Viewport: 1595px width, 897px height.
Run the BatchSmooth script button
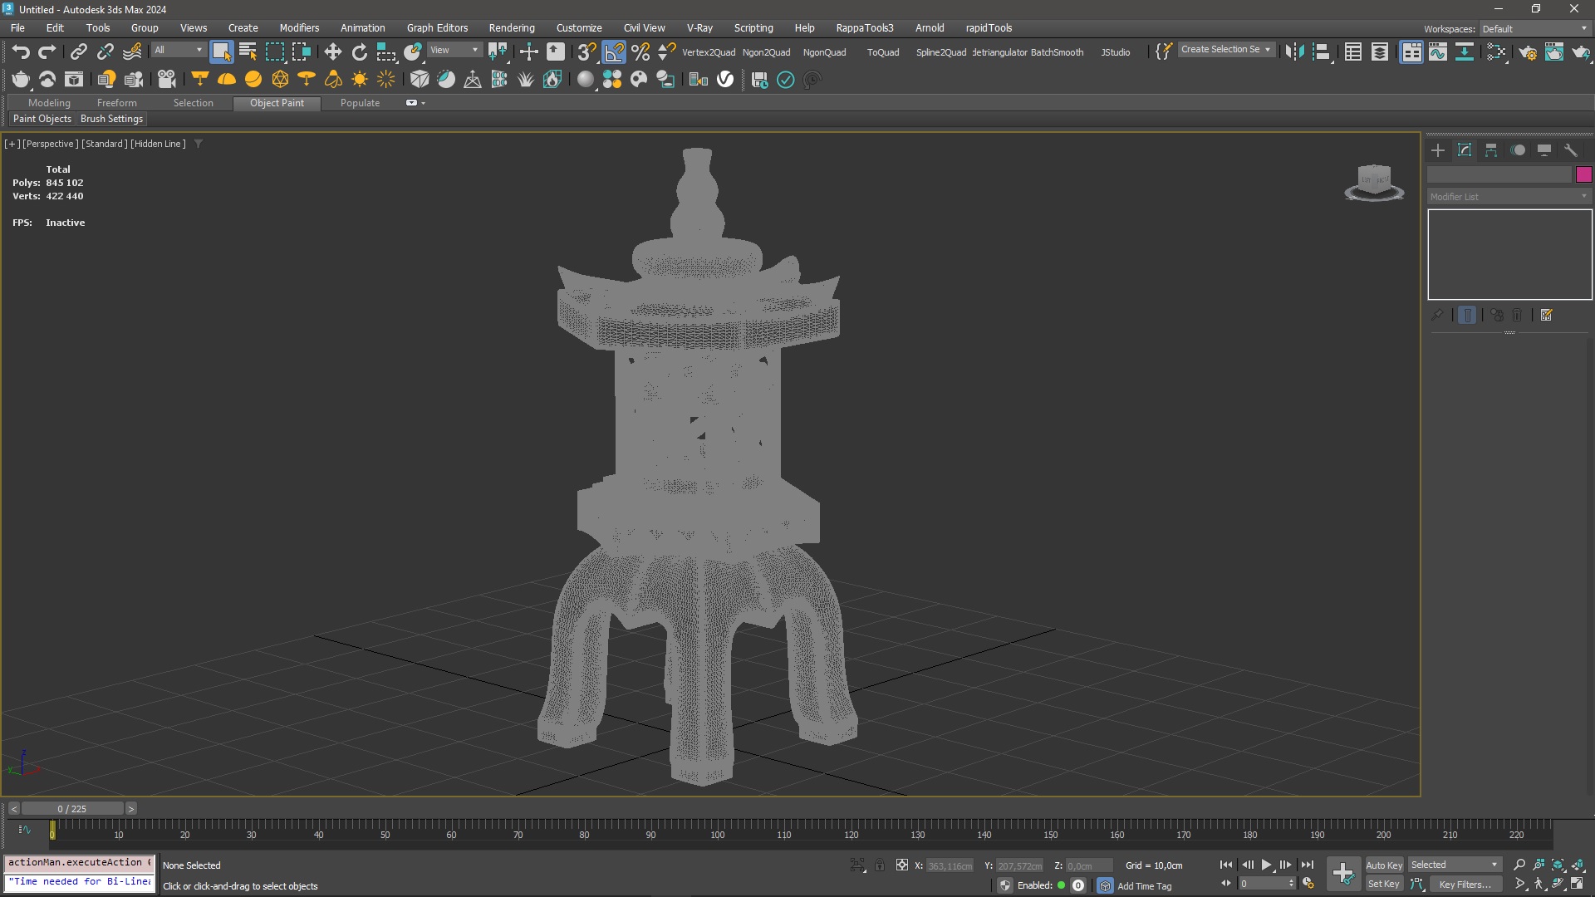[x=1057, y=52]
